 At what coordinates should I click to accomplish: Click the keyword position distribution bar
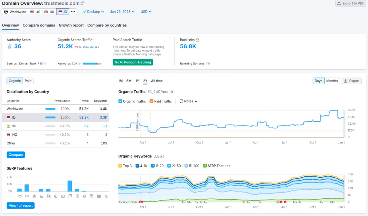(92, 64)
